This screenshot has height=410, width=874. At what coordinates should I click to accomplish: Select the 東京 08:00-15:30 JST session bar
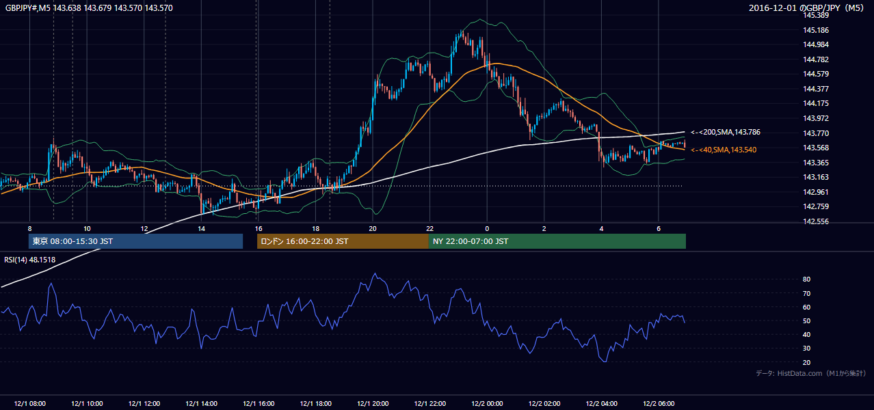tap(135, 241)
